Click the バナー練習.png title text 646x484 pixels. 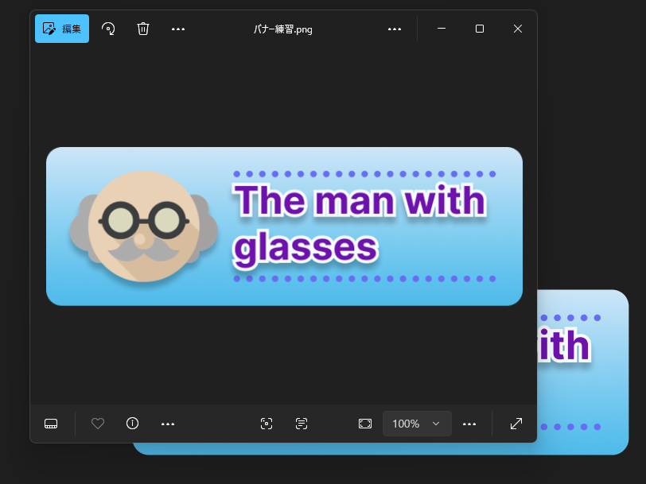click(x=283, y=29)
